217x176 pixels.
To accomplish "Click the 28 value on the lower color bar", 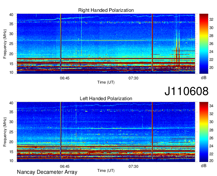I will coord(211,130).
